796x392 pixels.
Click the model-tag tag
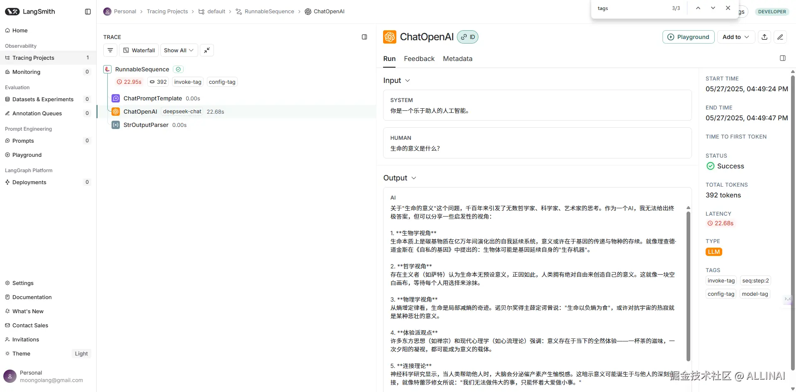[x=755, y=294]
